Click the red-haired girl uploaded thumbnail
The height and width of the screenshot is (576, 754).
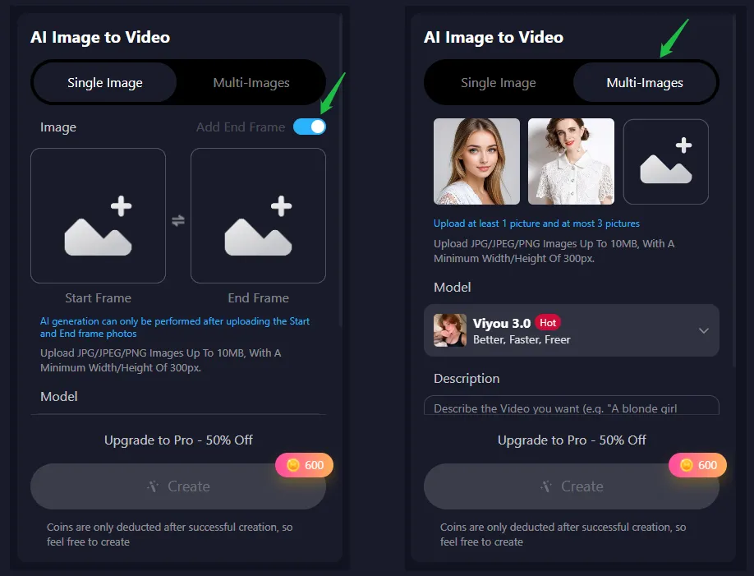pyautogui.click(x=571, y=161)
